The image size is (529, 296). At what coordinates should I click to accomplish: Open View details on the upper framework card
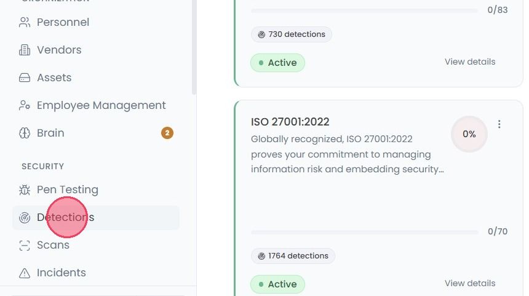(470, 62)
